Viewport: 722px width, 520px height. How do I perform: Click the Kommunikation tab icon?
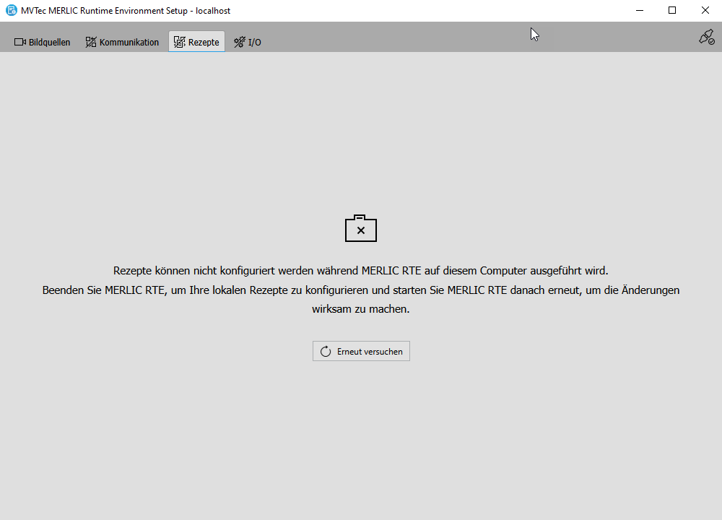click(91, 42)
